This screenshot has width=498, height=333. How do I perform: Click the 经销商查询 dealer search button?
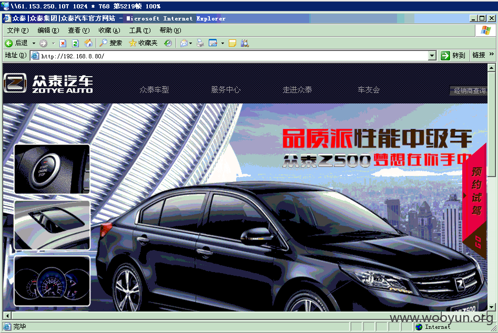tap(469, 91)
